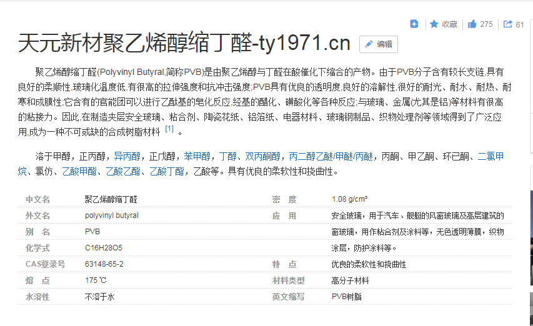533x326 pixels.
Task: Click the star 收藏 favorite icon
Action: tap(434, 24)
